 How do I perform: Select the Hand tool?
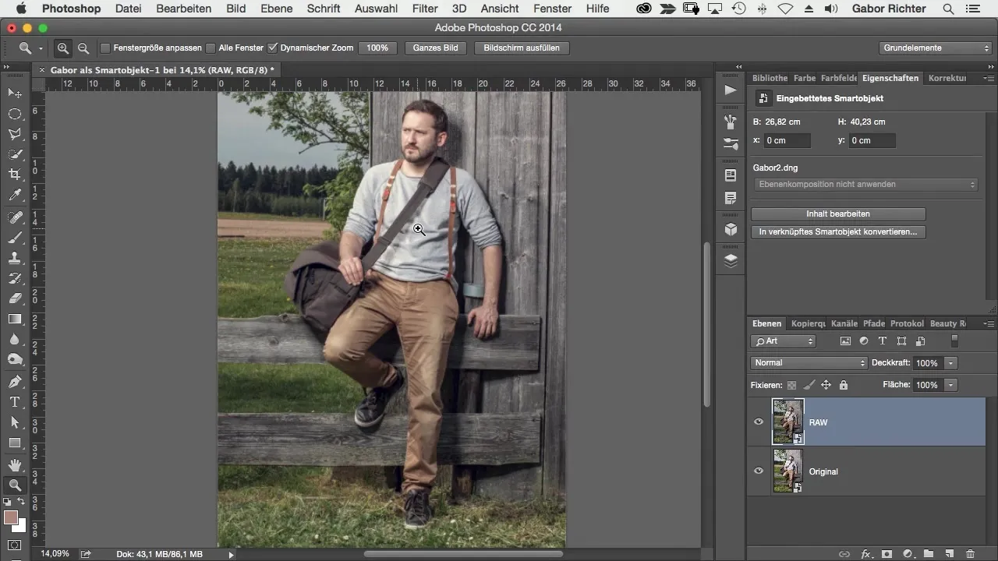[x=15, y=465]
